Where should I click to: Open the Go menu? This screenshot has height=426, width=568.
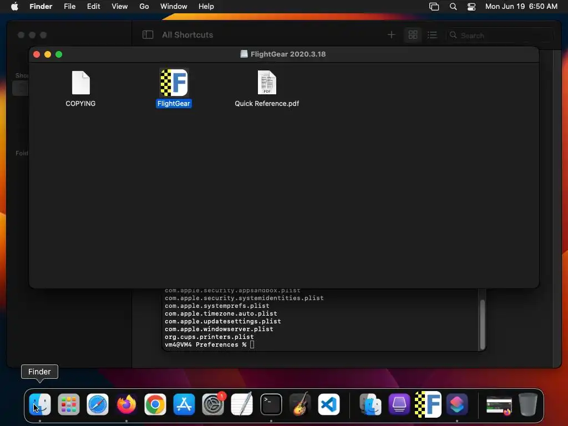click(x=144, y=6)
